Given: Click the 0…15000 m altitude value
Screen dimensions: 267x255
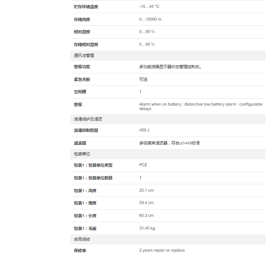Looking at the screenshot, I should click(150, 19).
